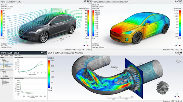Click 'VIEW 3: COMPLEX TURBULENCE ANALYSIS' title

[65, 53]
